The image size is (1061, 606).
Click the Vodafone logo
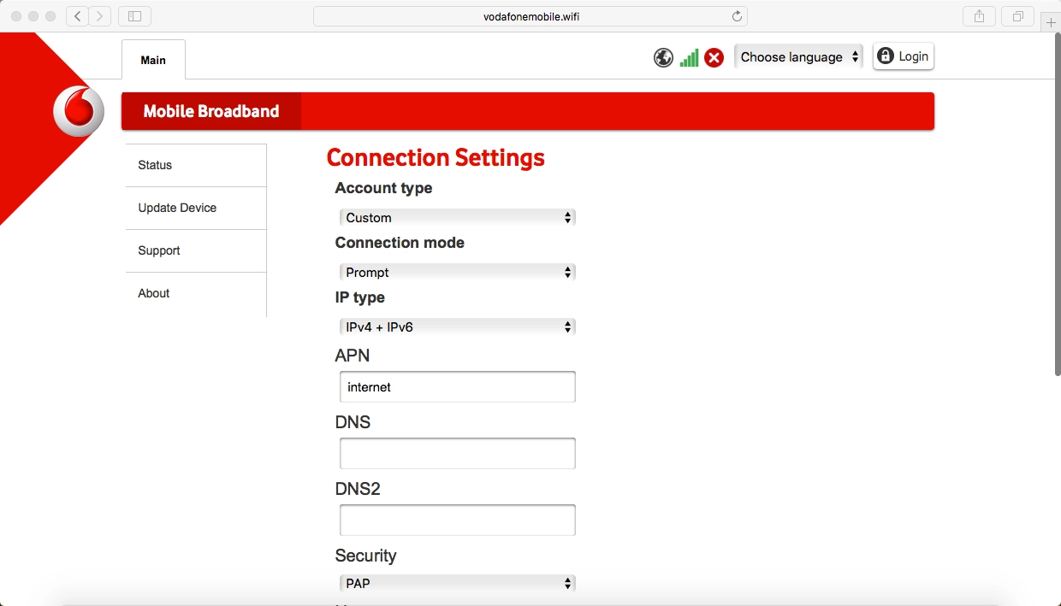[x=79, y=112]
